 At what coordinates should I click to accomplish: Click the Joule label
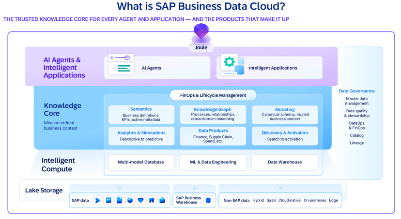click(x=201, y=47)
